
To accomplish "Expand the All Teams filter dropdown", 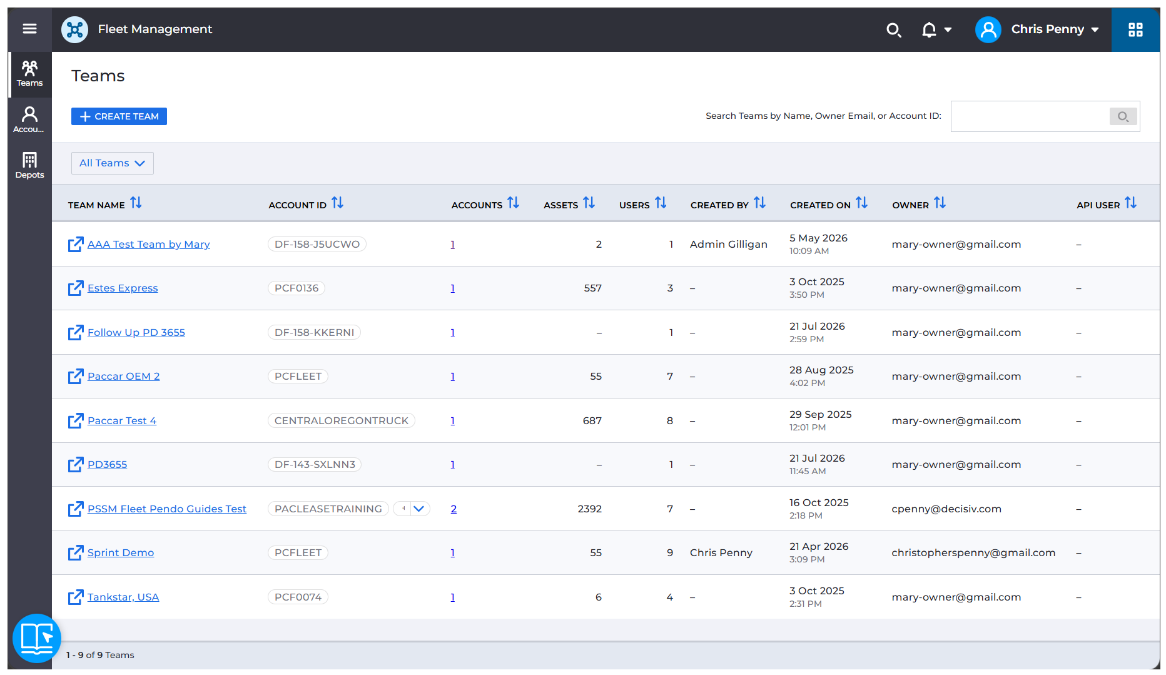I will coord(113,163).
